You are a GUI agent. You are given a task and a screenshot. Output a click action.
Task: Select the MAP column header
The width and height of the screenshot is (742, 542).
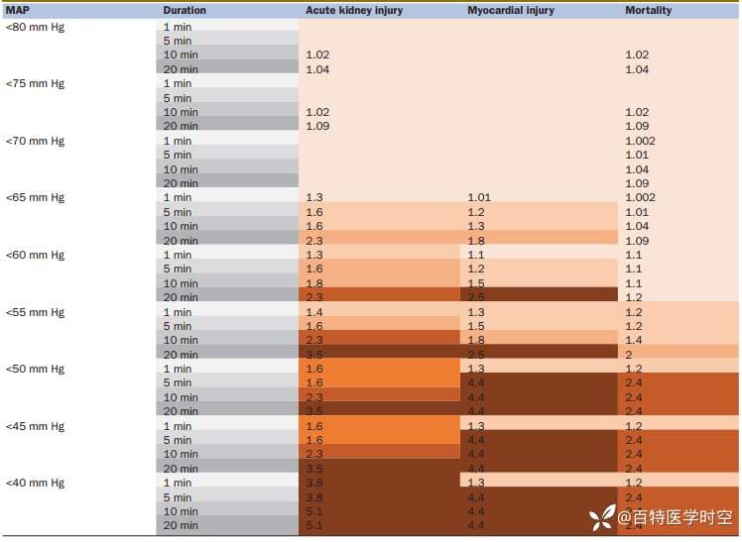18,10
